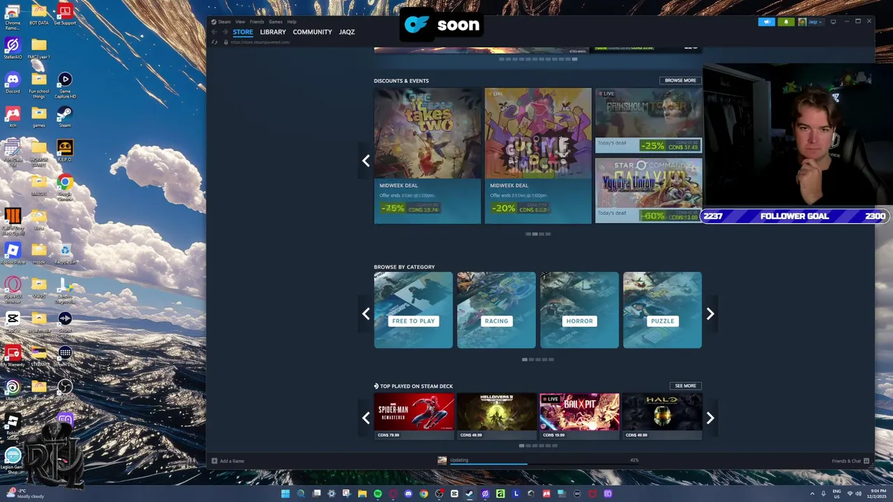Open the taskbar clock showing 9:04 PM
Image resolution: width=893 pixels, height=502 pixels.
[876, 494]
